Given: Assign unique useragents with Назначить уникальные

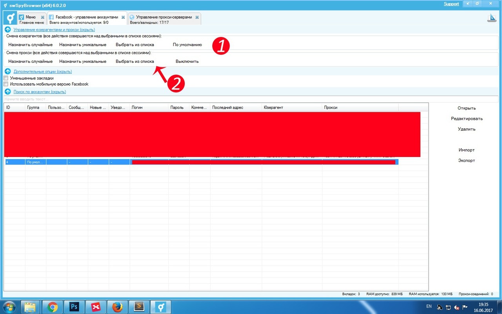Looking at the screenshot, I should click(x=83, y=45).
